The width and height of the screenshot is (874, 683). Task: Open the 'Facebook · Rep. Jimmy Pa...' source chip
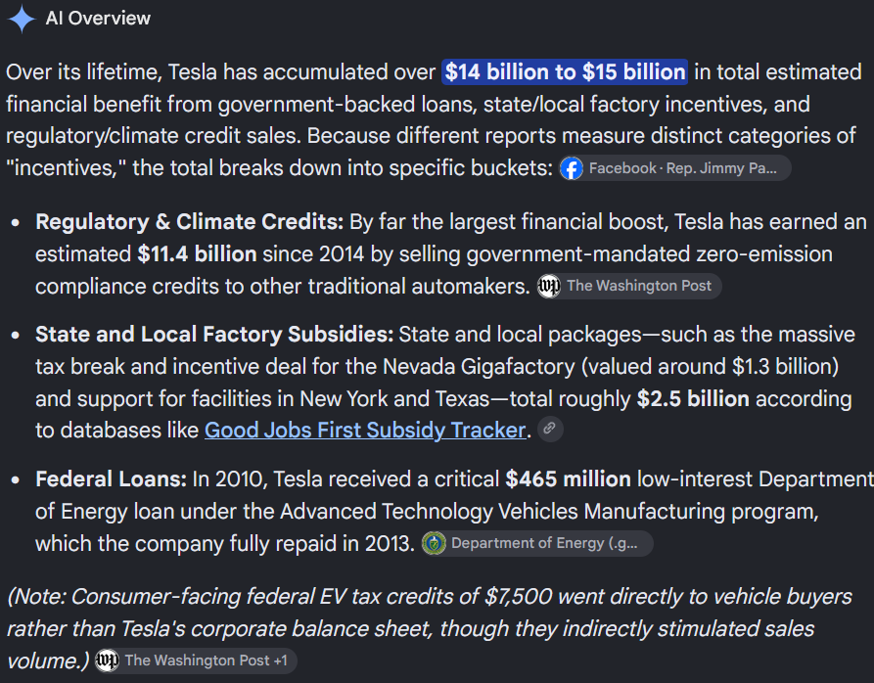click(x=674, y=168)
